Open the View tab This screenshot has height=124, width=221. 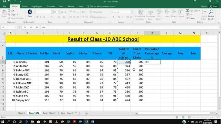pyautogui.click(x=80, y=6)
